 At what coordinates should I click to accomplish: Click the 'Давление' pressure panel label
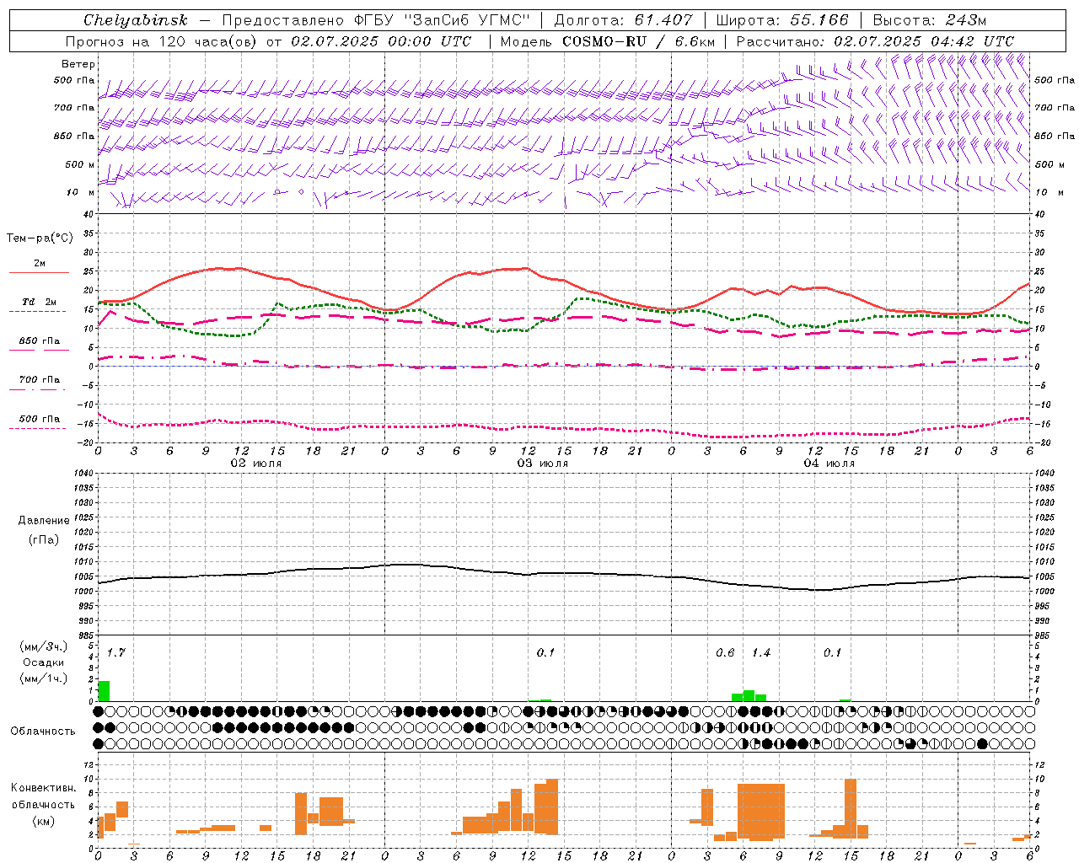pyautogui.click(x=44, y=521)
